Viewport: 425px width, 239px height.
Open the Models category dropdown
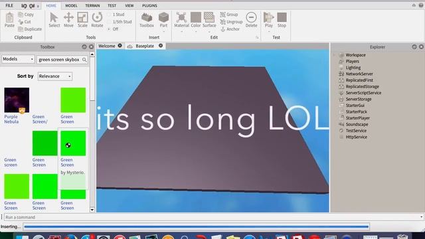coord(18,59)
